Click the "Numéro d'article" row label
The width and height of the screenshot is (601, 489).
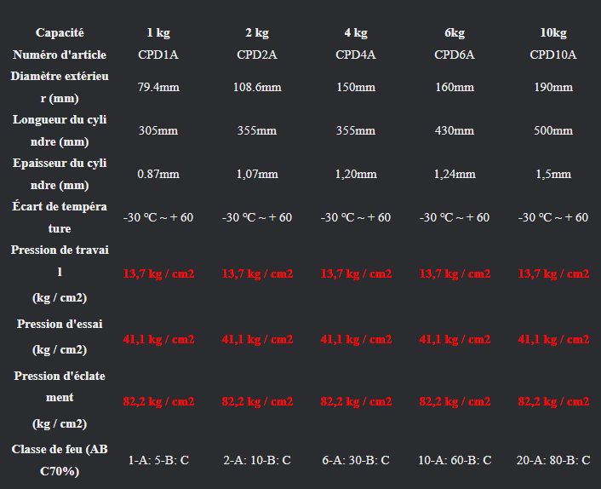click(x=60, y=55)
